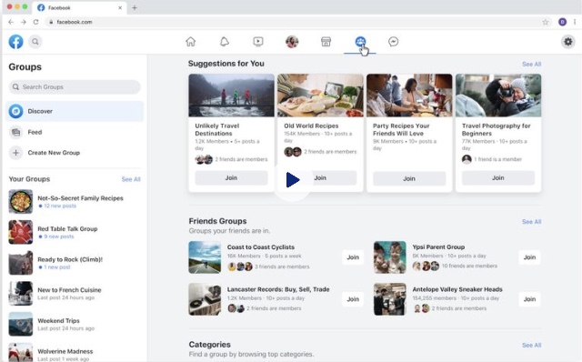Open Coast to Coast Cyclists thumbnail

(x=205, y=257)
